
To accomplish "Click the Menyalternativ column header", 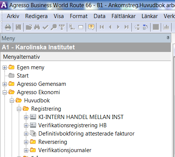I will pyautogui.click(x=86, y=57).
